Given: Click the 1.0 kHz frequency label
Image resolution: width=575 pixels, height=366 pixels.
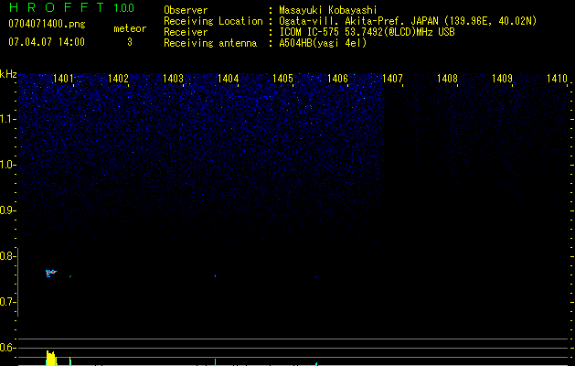Looking at the screenshot, I should click(x=7, y=165).
